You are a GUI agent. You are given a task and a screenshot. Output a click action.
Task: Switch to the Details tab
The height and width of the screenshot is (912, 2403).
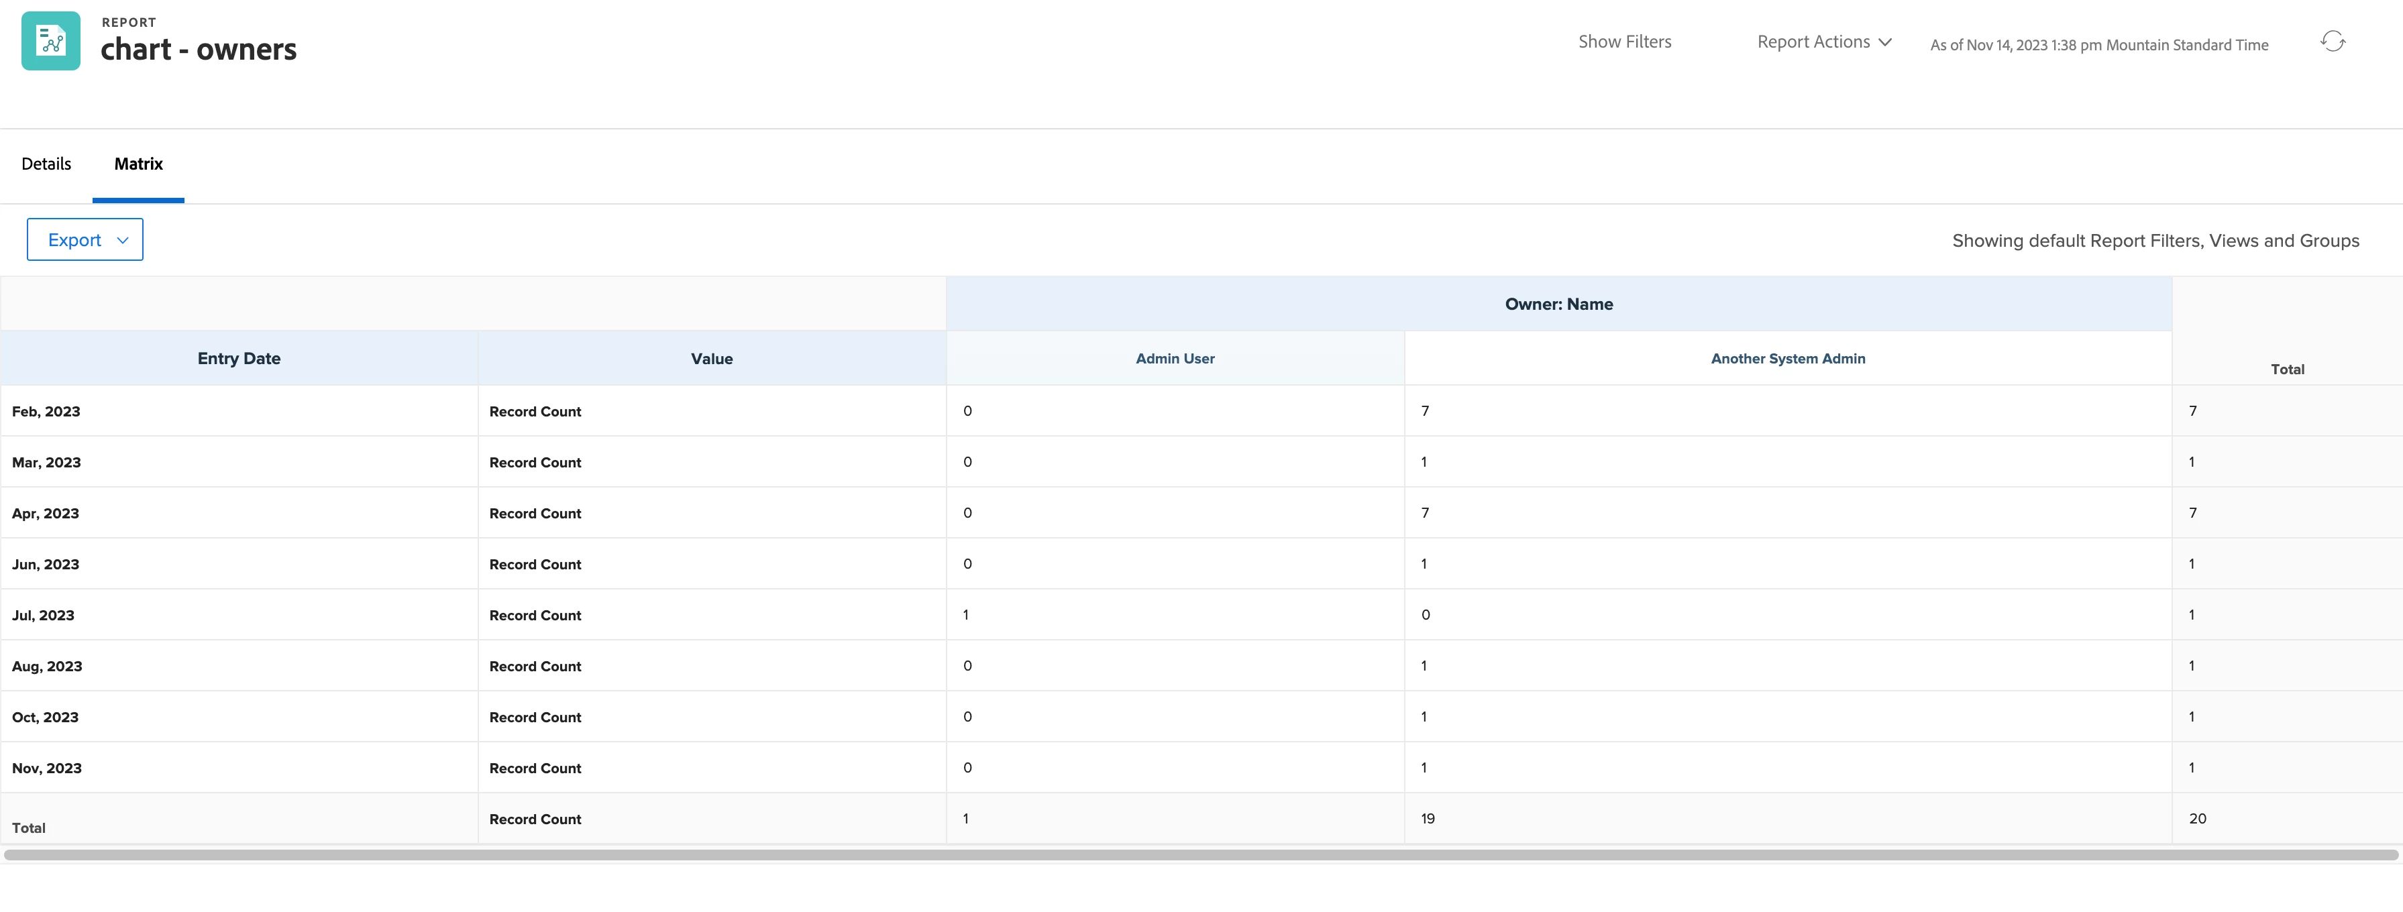[x=46, y=164]
